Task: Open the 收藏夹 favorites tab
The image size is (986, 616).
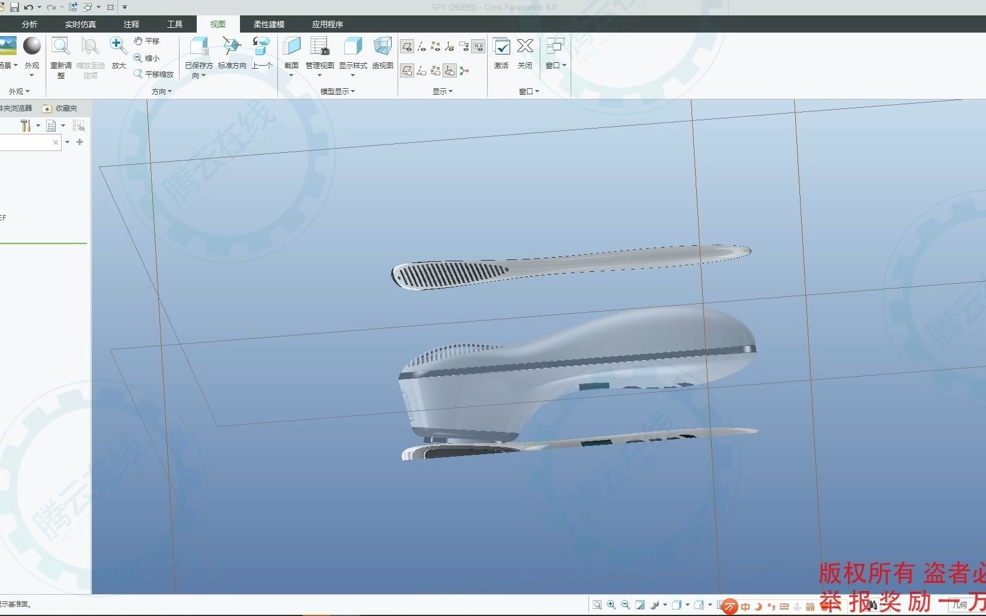Action: point(60,108)
